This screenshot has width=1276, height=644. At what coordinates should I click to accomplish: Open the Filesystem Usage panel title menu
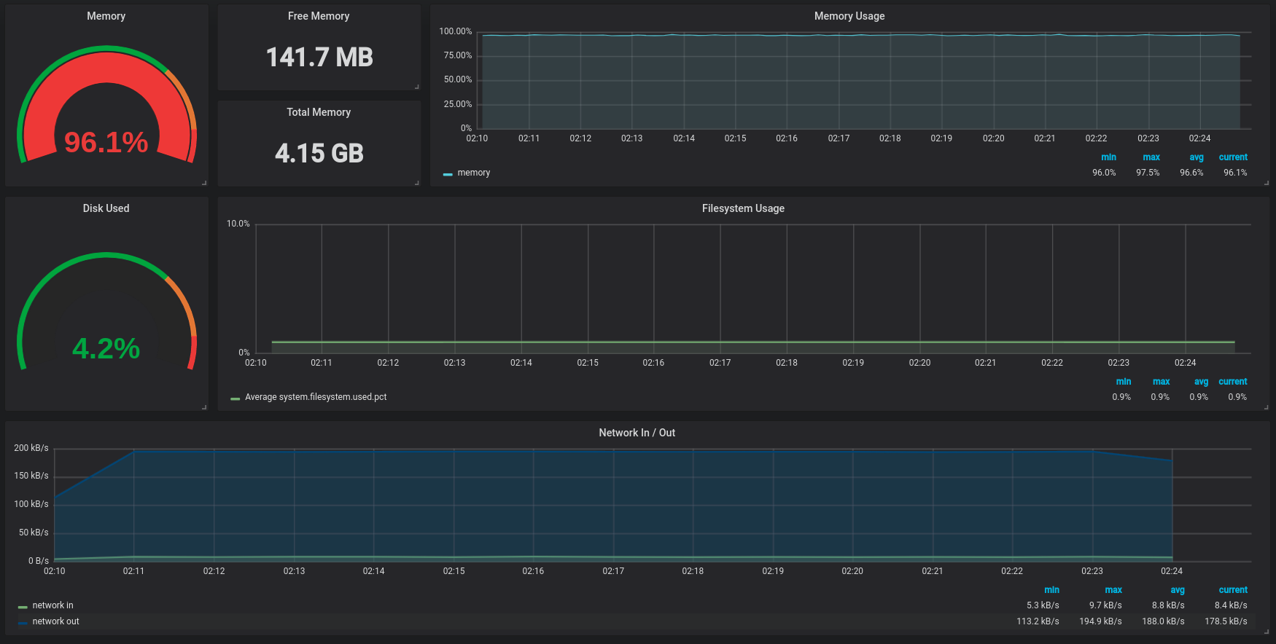click(743, 208)
